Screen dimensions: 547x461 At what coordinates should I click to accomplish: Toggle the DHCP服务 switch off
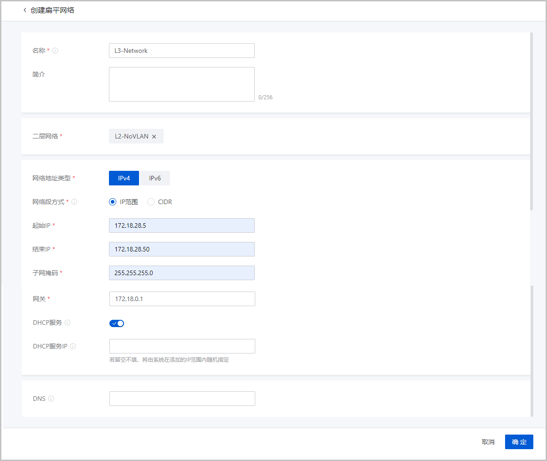117,323
